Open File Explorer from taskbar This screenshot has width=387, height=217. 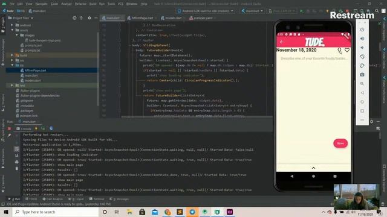129,212
